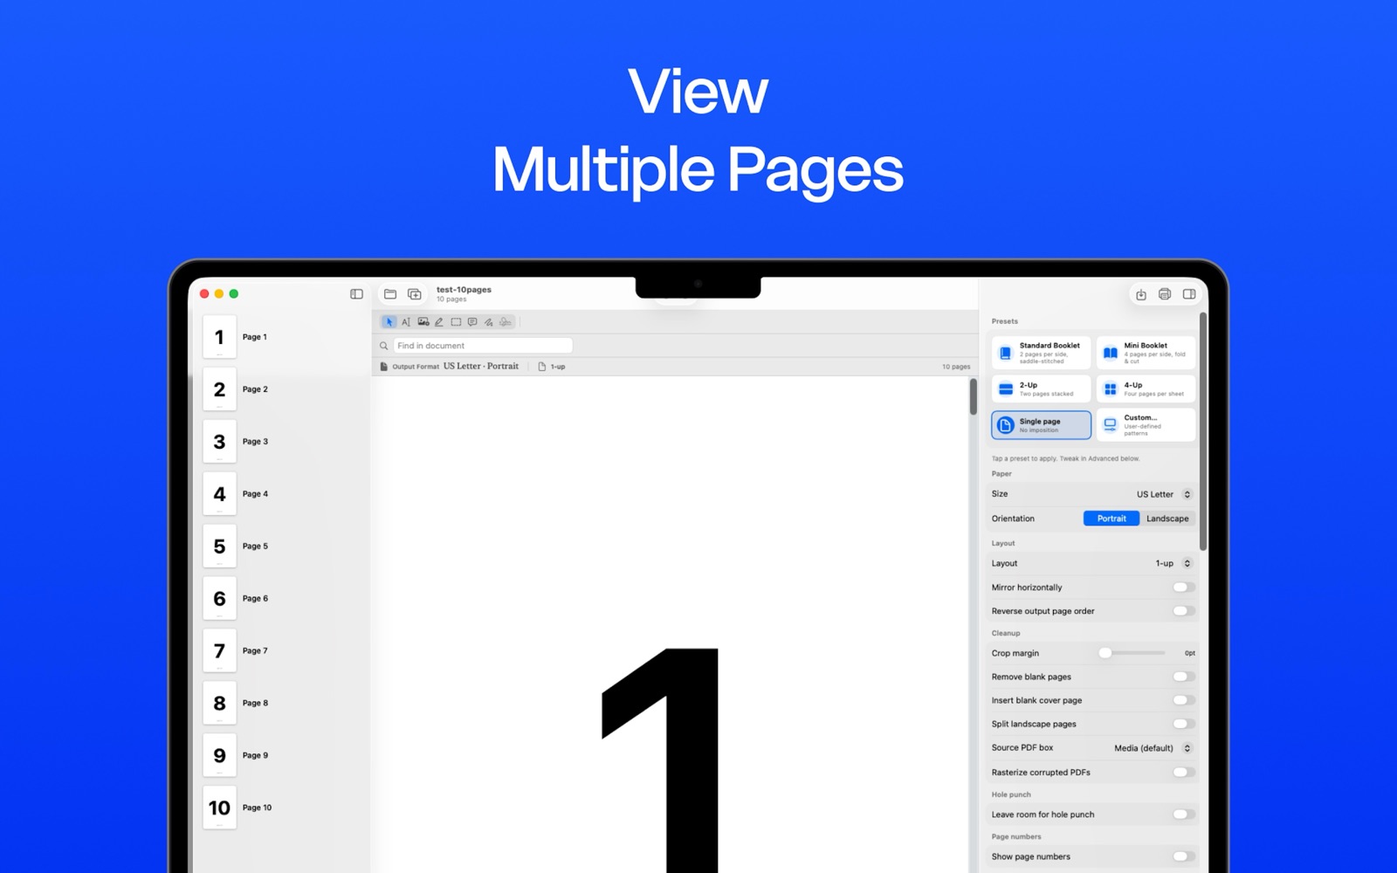
Task: Select Page 2 thumbnail
Action: [x=219, y=389]
